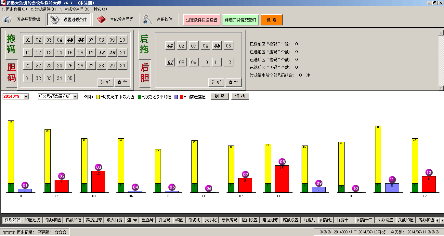Toggle front-zone number 18
This screenshot has height=236, width=444.
(x=102, y=53)
